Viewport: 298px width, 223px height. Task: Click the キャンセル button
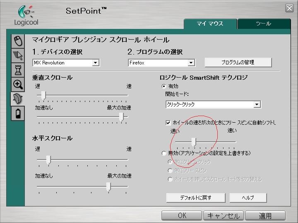(x=223, y=216)
